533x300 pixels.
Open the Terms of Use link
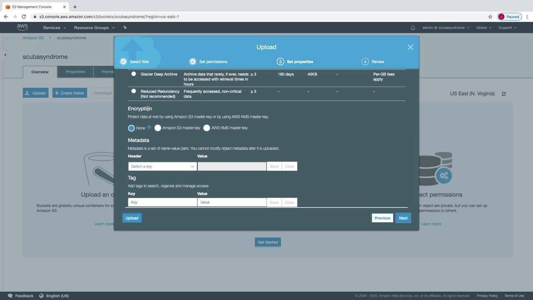pos(514,296)
